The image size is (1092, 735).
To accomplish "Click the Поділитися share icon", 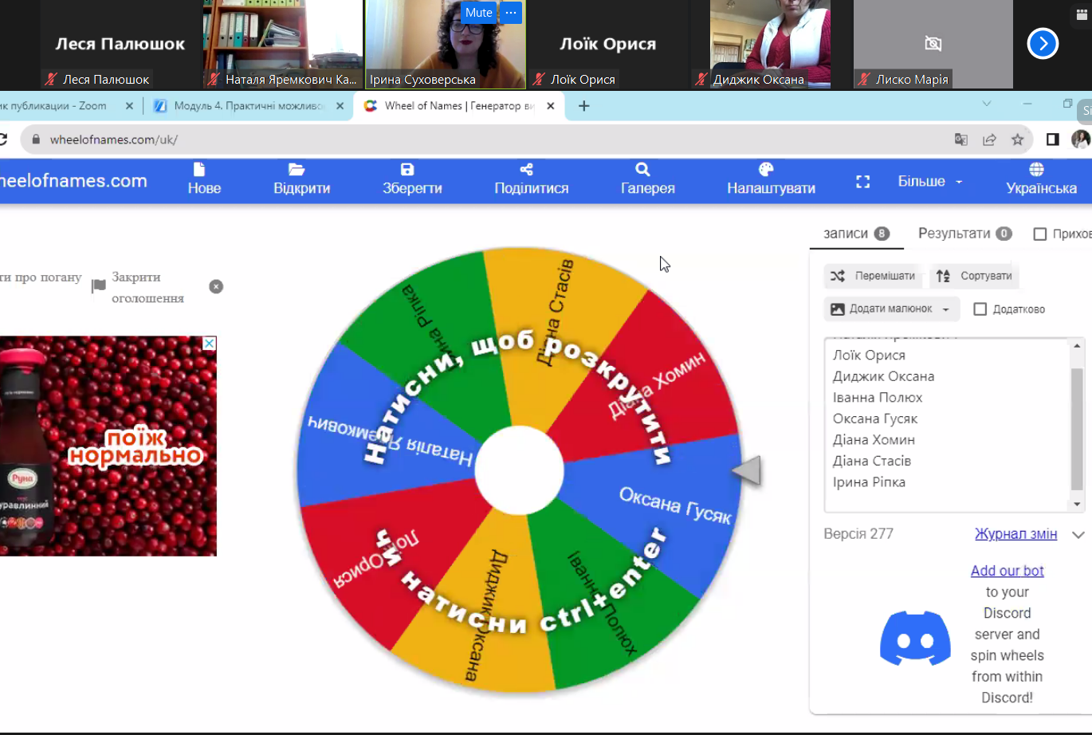I will click(526, 170).
